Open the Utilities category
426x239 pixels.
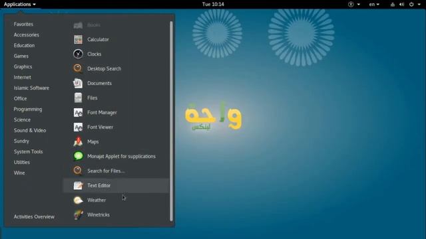(x=22, y=162)
